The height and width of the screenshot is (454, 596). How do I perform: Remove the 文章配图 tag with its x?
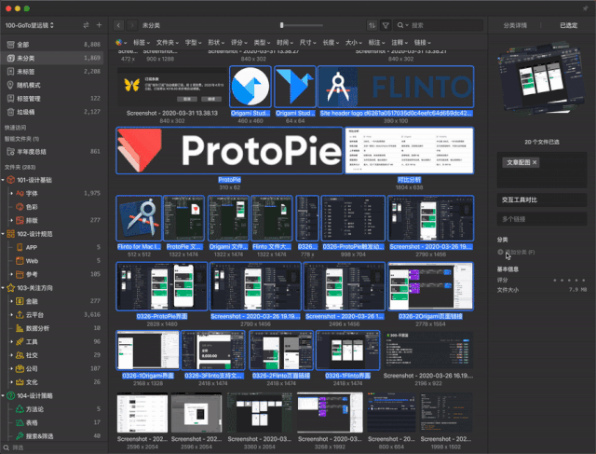(x=535, y=162)
